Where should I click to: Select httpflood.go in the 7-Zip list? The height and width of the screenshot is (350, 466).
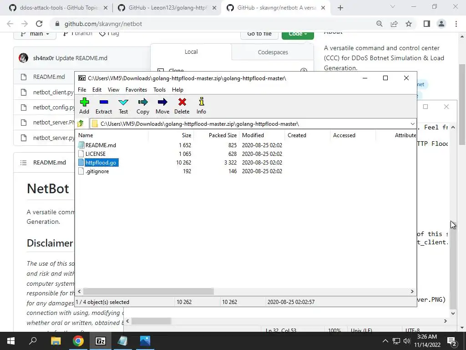[101, 163]
